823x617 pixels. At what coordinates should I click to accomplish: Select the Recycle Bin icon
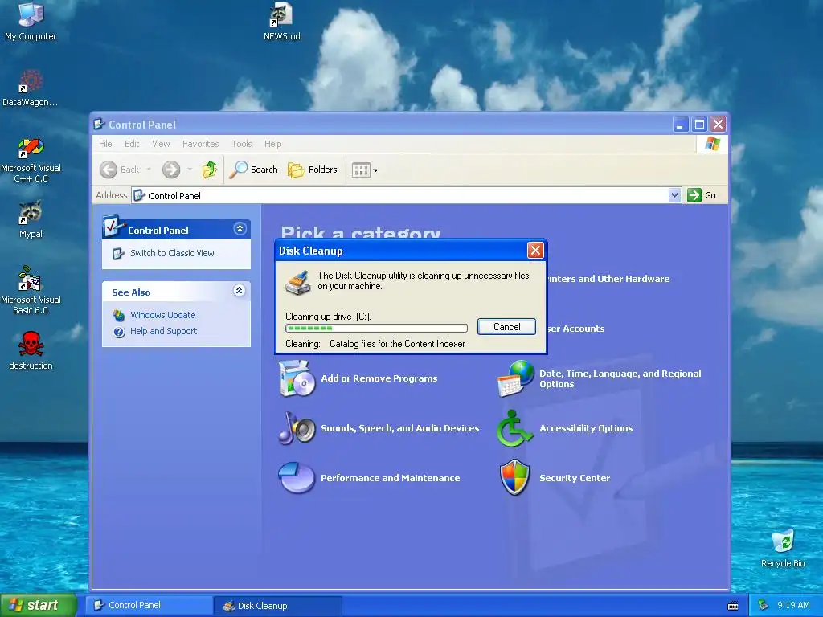pos(783,548)
